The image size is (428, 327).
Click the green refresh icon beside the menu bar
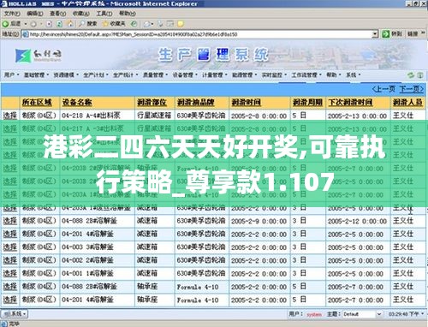coord(411,75)
